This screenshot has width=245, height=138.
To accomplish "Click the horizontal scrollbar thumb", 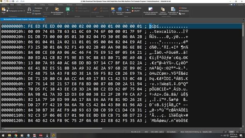I will point(53,128).
